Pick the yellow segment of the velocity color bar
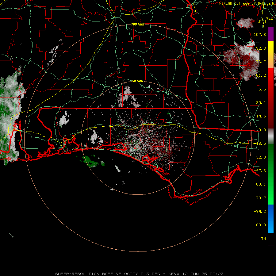The image size is (276, 276). (x=271, y=48)
